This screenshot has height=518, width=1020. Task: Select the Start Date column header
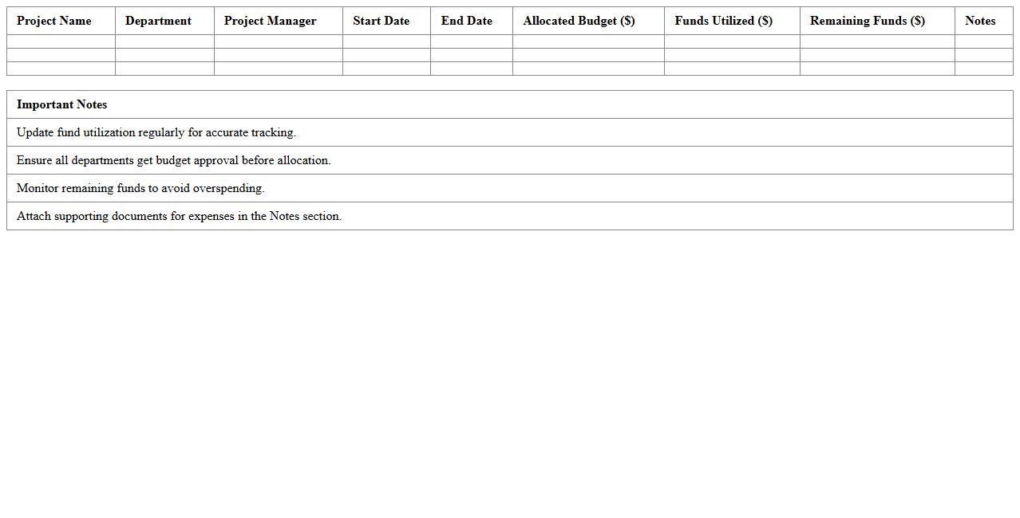click(x=381, y=21)
